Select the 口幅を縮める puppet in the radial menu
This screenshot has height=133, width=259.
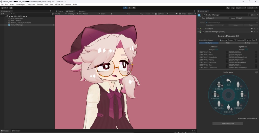coord(238,105)
